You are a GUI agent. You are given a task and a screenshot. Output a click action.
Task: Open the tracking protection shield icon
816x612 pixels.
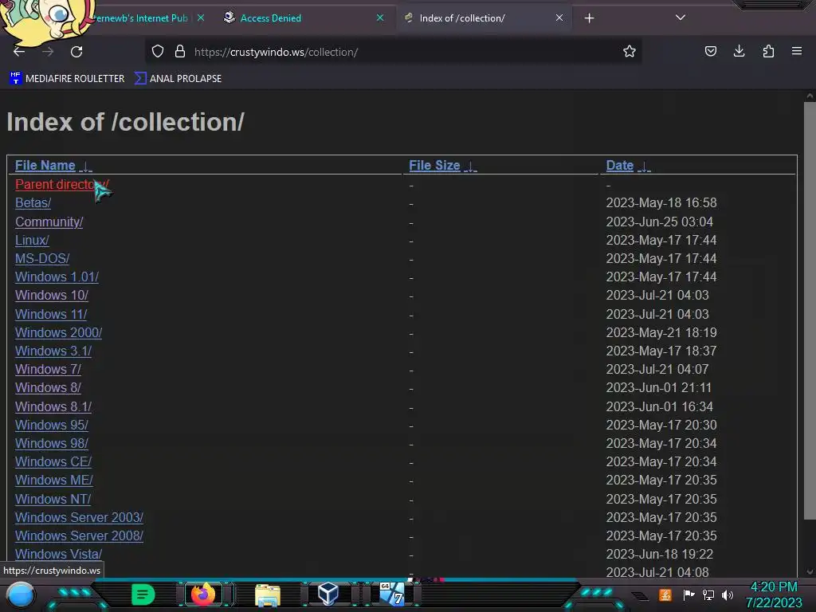pyautogui.click(x=158, y=52)
